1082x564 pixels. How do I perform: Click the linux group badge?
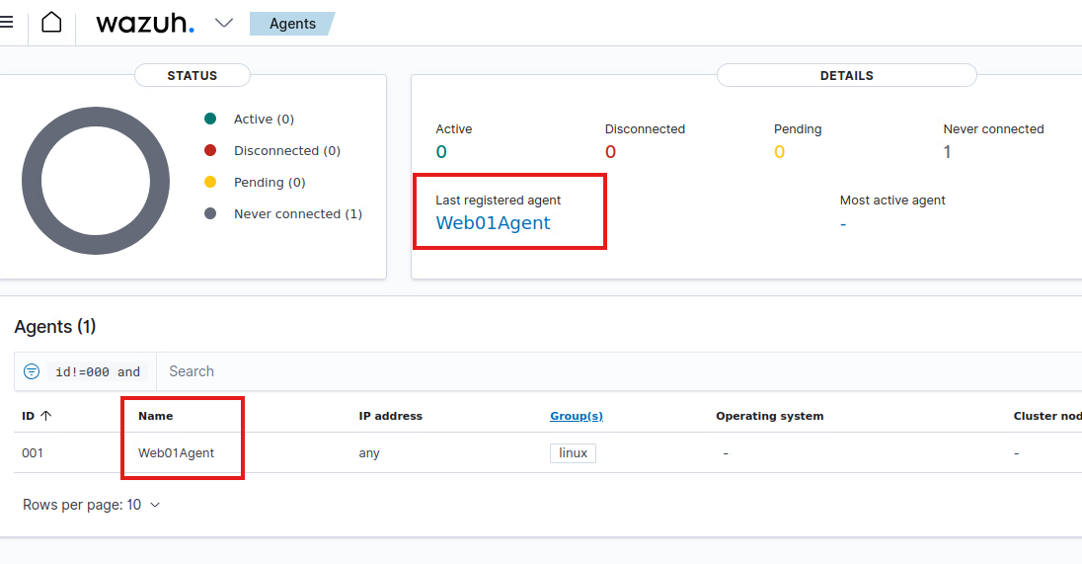[x=573, y=453]
